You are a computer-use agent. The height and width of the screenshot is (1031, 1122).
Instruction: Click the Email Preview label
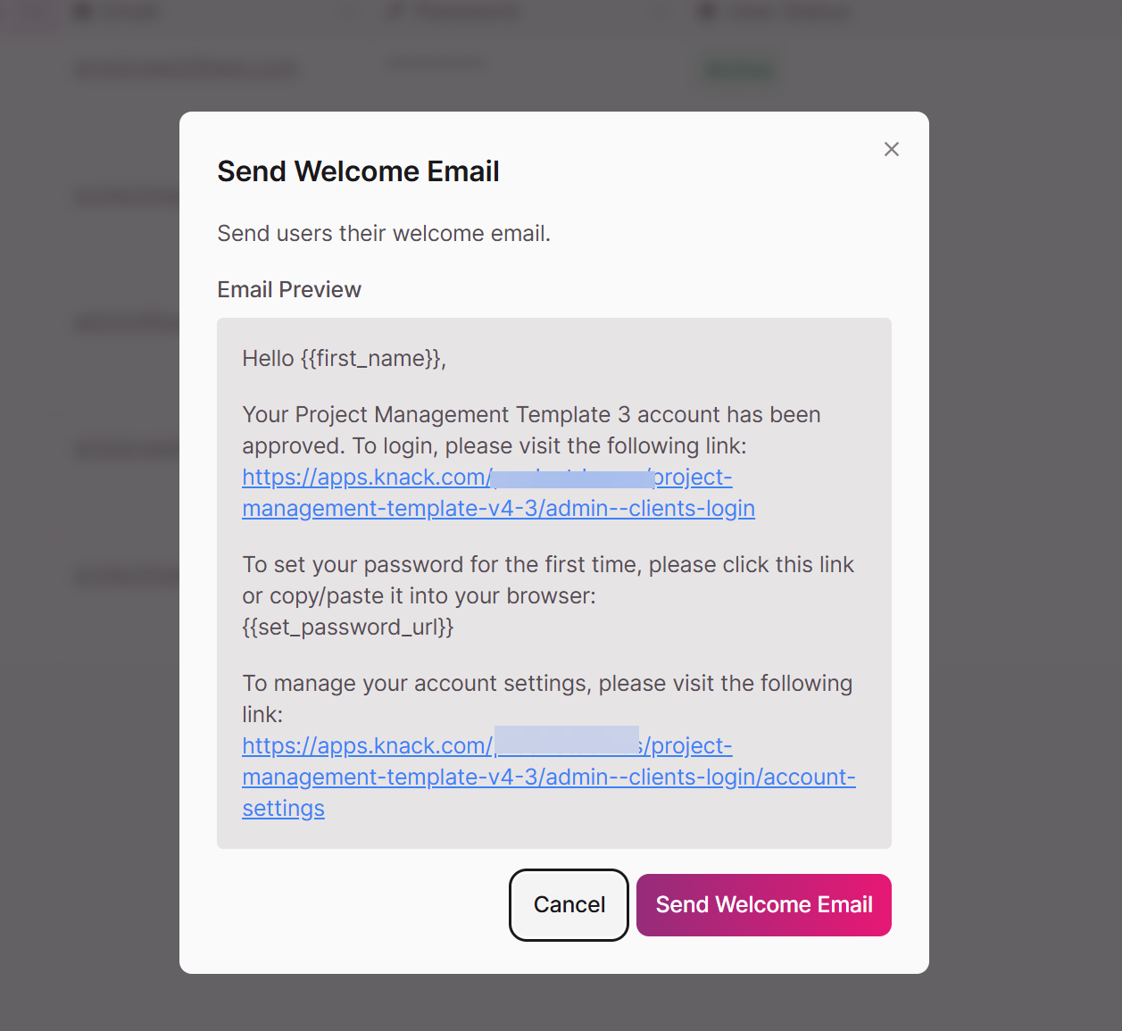tap(289, 290)
